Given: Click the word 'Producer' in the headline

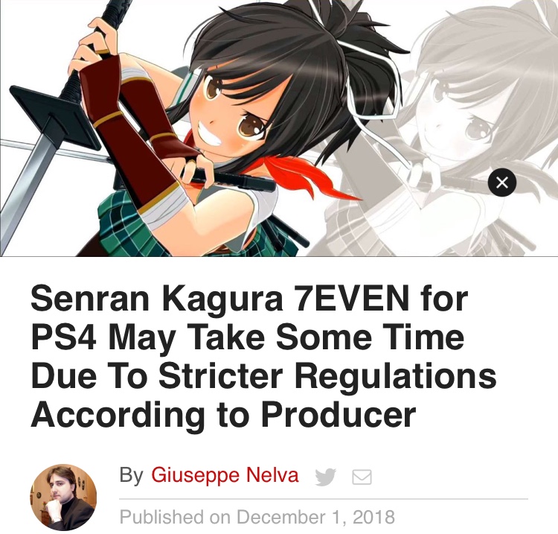Looking at the screenshot, I should coord(339,415).
